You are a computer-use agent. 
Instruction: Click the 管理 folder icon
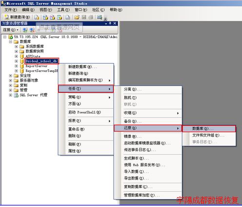(16, 90)
